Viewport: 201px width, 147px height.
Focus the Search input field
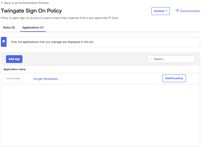(173, 59)
